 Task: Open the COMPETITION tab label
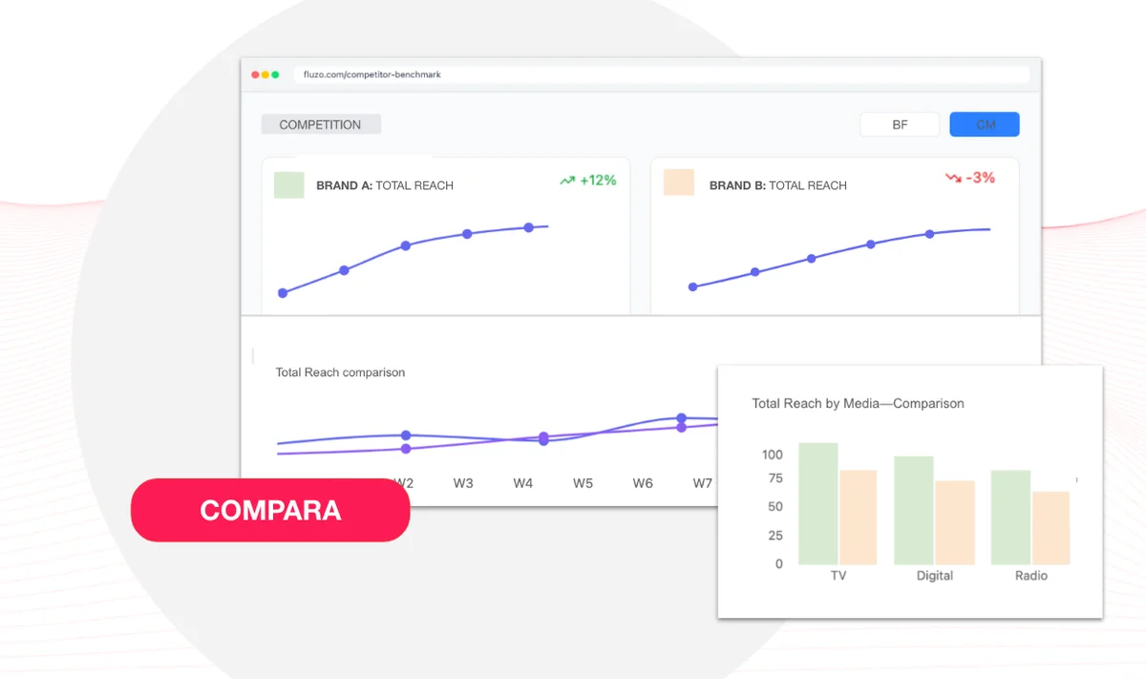321,124
